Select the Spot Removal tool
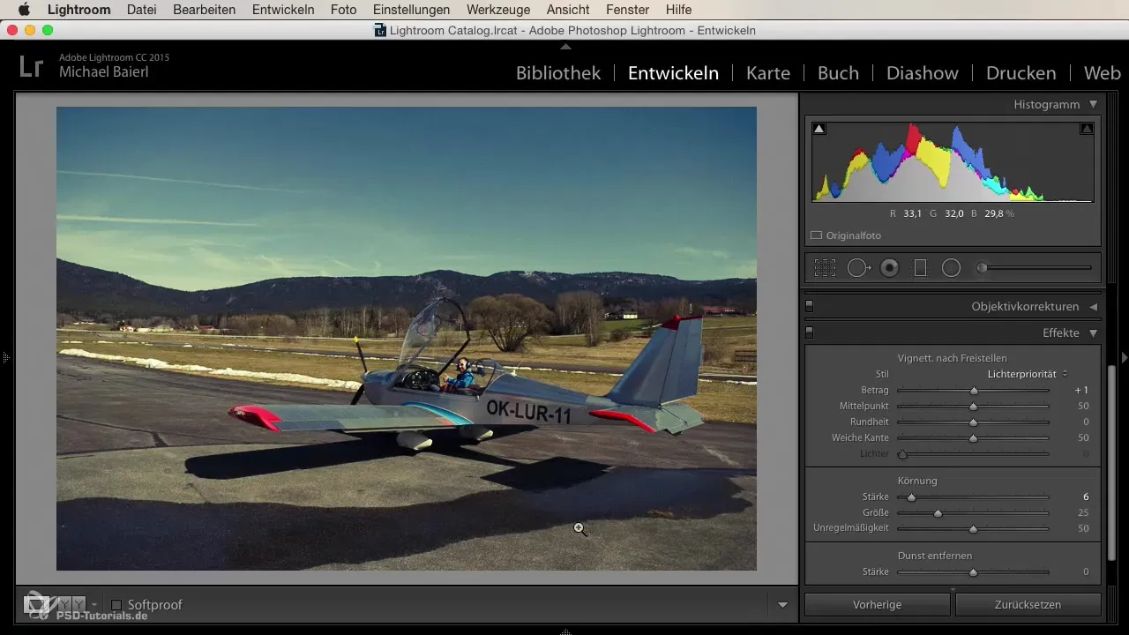This screenshot has width=1129, height=635. pos(858,268)
